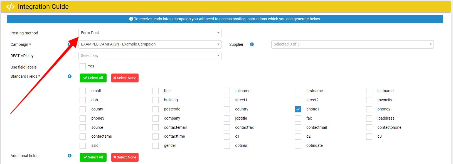The width and height of the screenshot is (453, 164).
Task: Click Select All for Additional fields
Action: [x=93, y=157]
